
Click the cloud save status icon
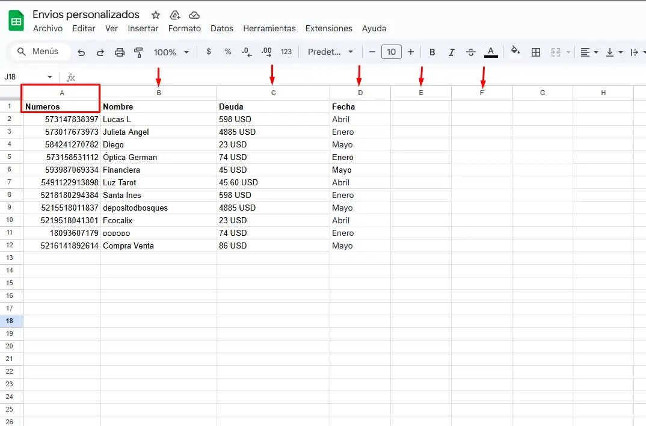(x=194, y=15)
